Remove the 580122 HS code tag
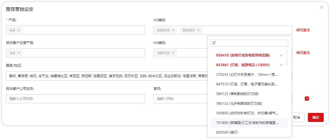Viewport: 330px width, 139px height. click(173, 53)
